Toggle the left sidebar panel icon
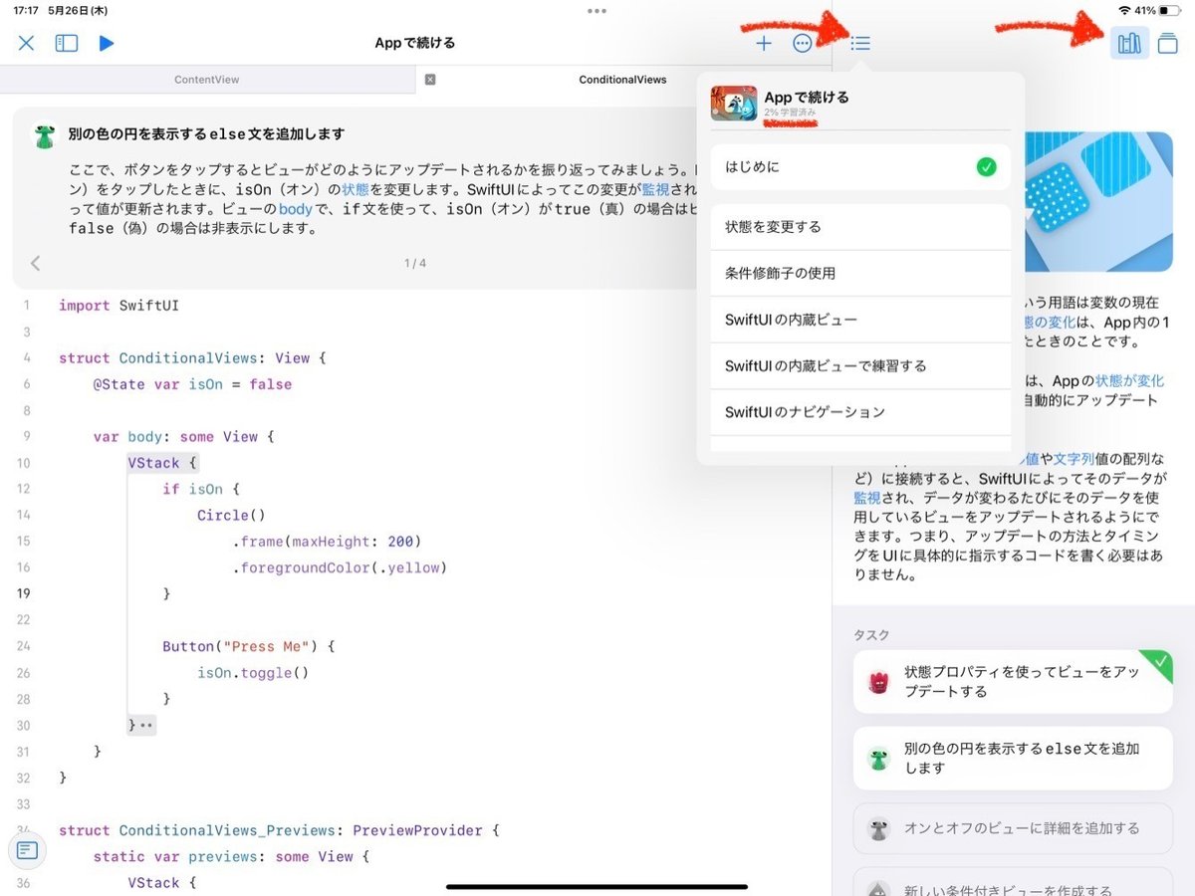Viewport: 1195px width, 896px height. (67, 43)
